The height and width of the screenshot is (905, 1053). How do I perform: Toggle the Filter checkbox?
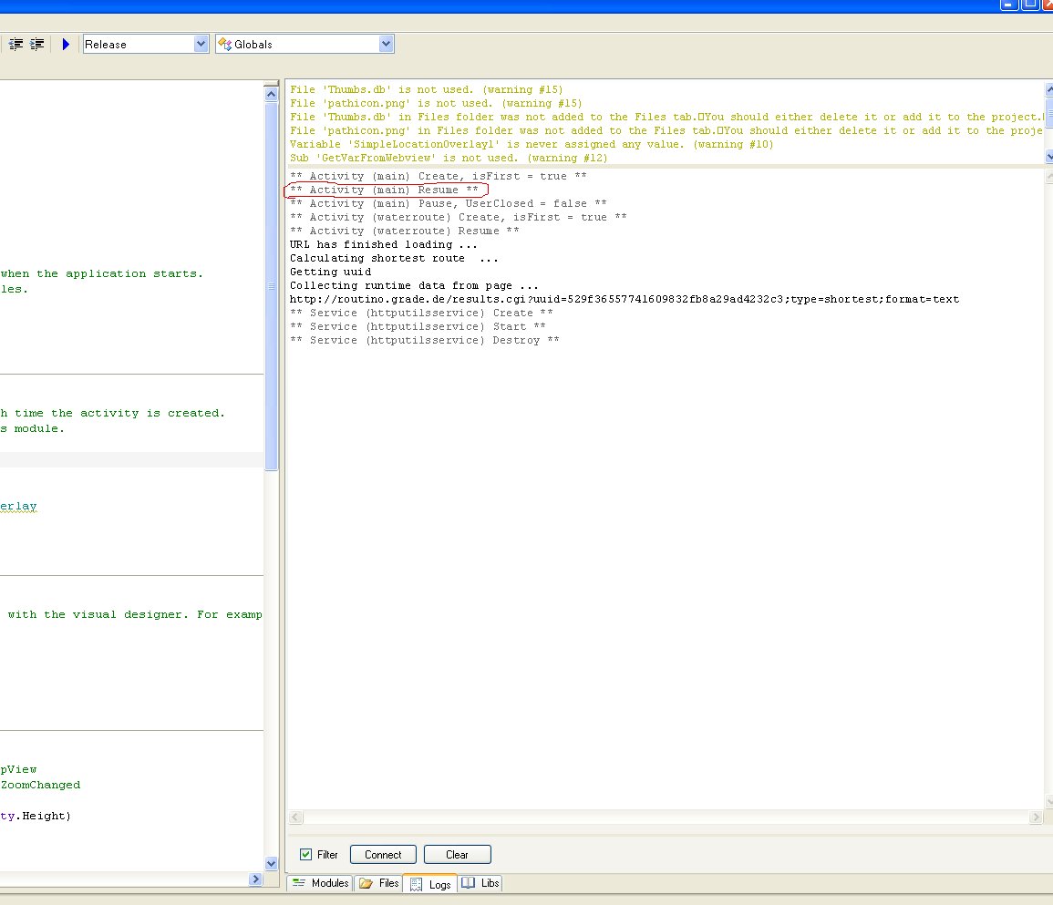pos(305,855)
